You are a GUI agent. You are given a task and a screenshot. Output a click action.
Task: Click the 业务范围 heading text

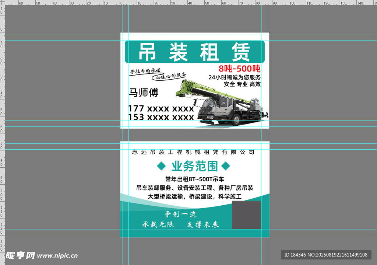(194, 166)
